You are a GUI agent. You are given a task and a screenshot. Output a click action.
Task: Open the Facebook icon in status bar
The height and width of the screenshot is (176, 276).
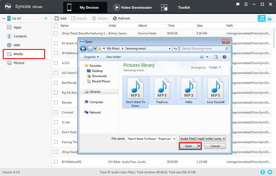tap(263, 172)
